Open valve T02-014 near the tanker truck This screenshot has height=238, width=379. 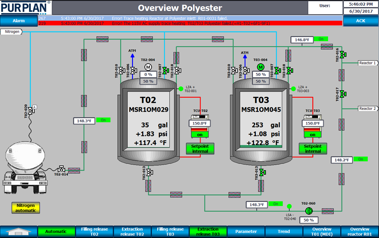click(61, 169)
